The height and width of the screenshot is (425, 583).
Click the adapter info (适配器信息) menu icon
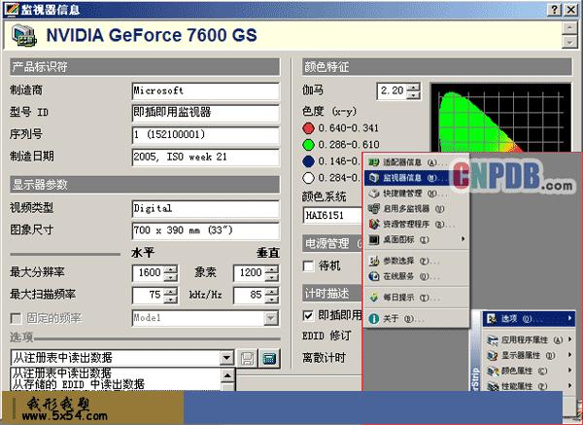pyautogui.click(x=373, y=162)
